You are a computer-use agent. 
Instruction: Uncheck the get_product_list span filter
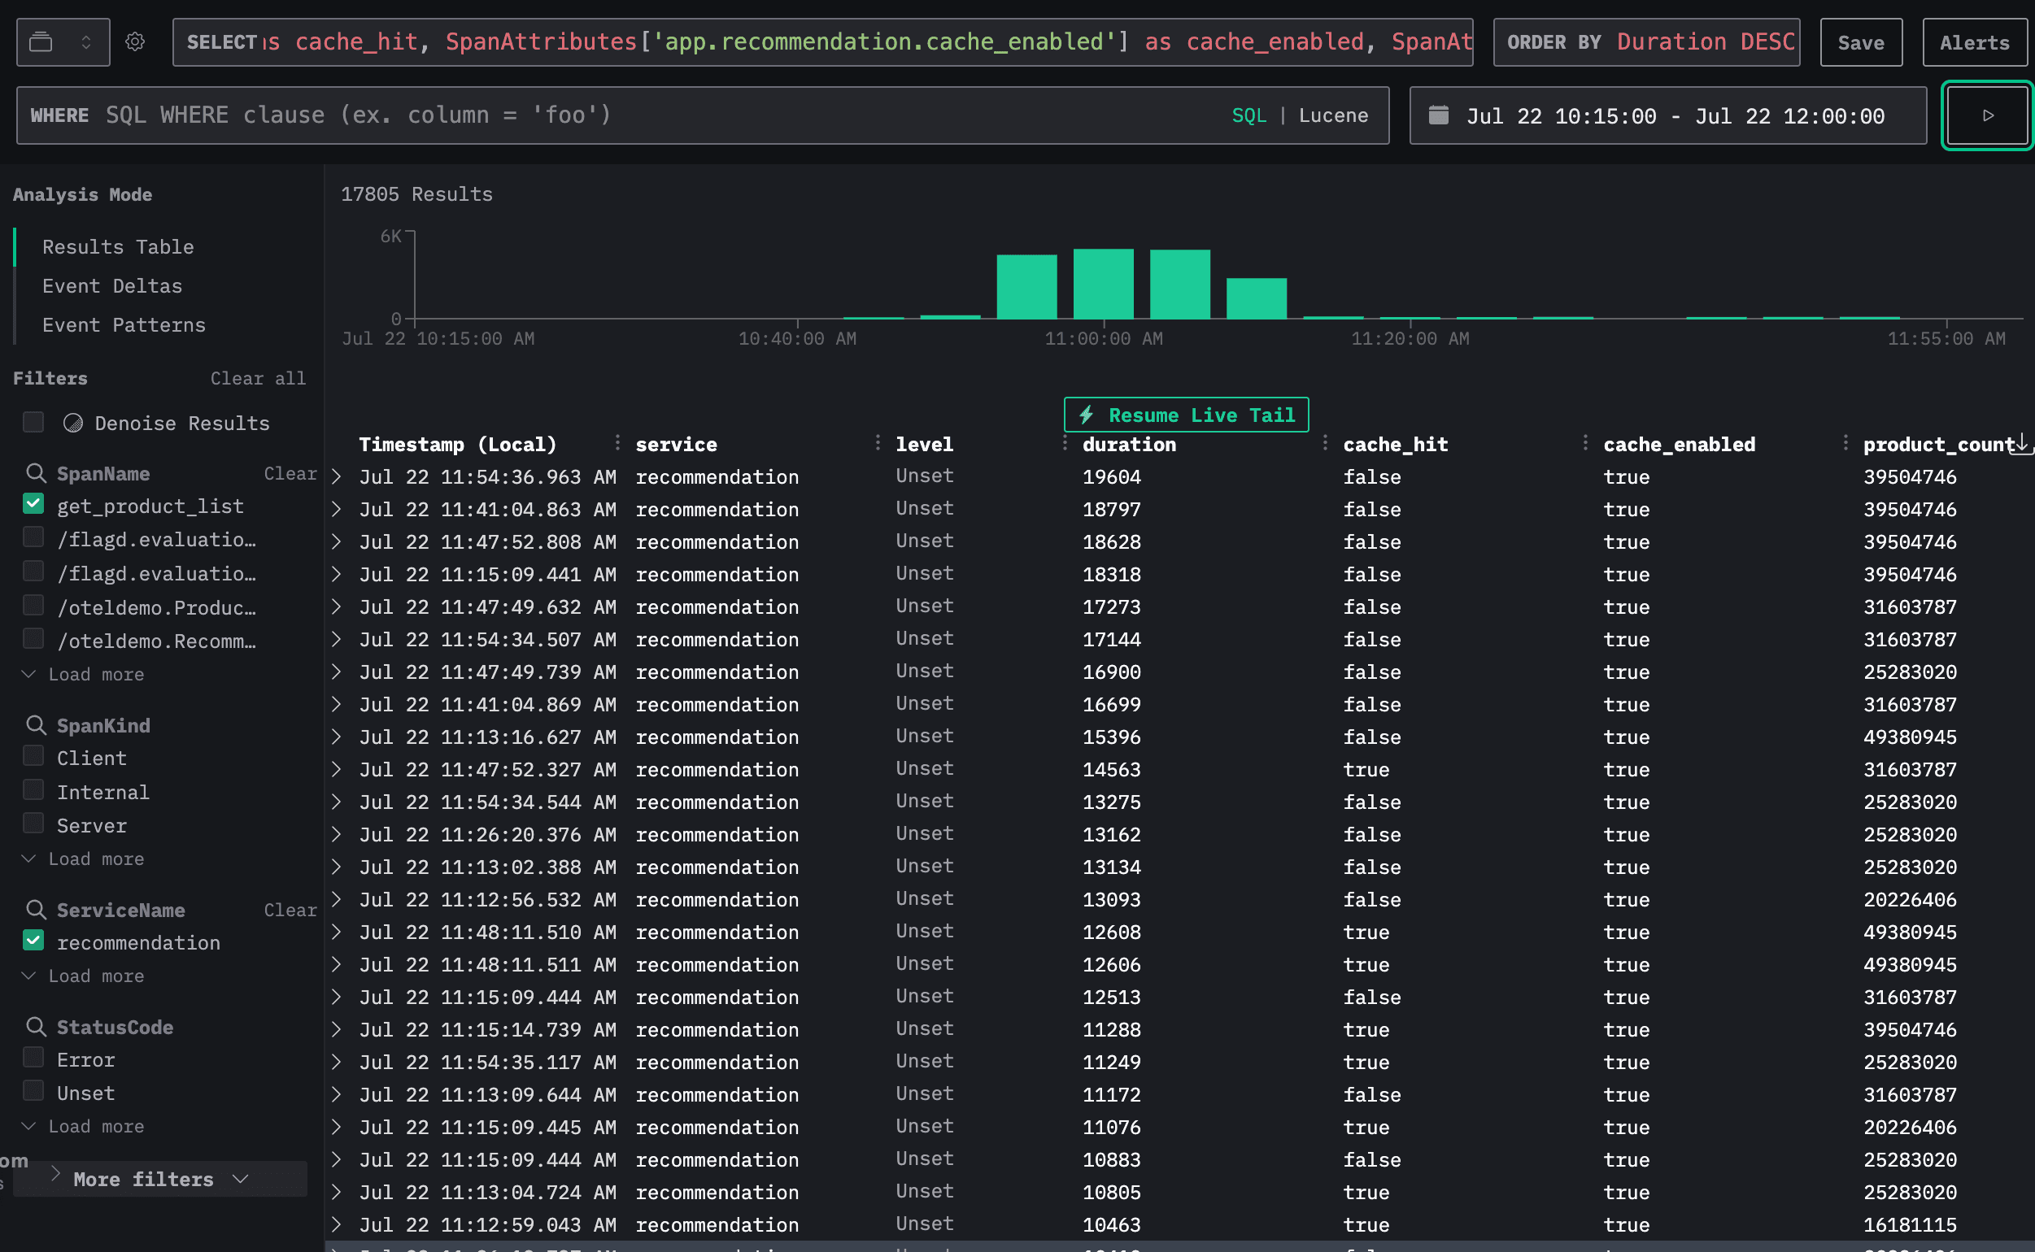(x=33, y=504)
